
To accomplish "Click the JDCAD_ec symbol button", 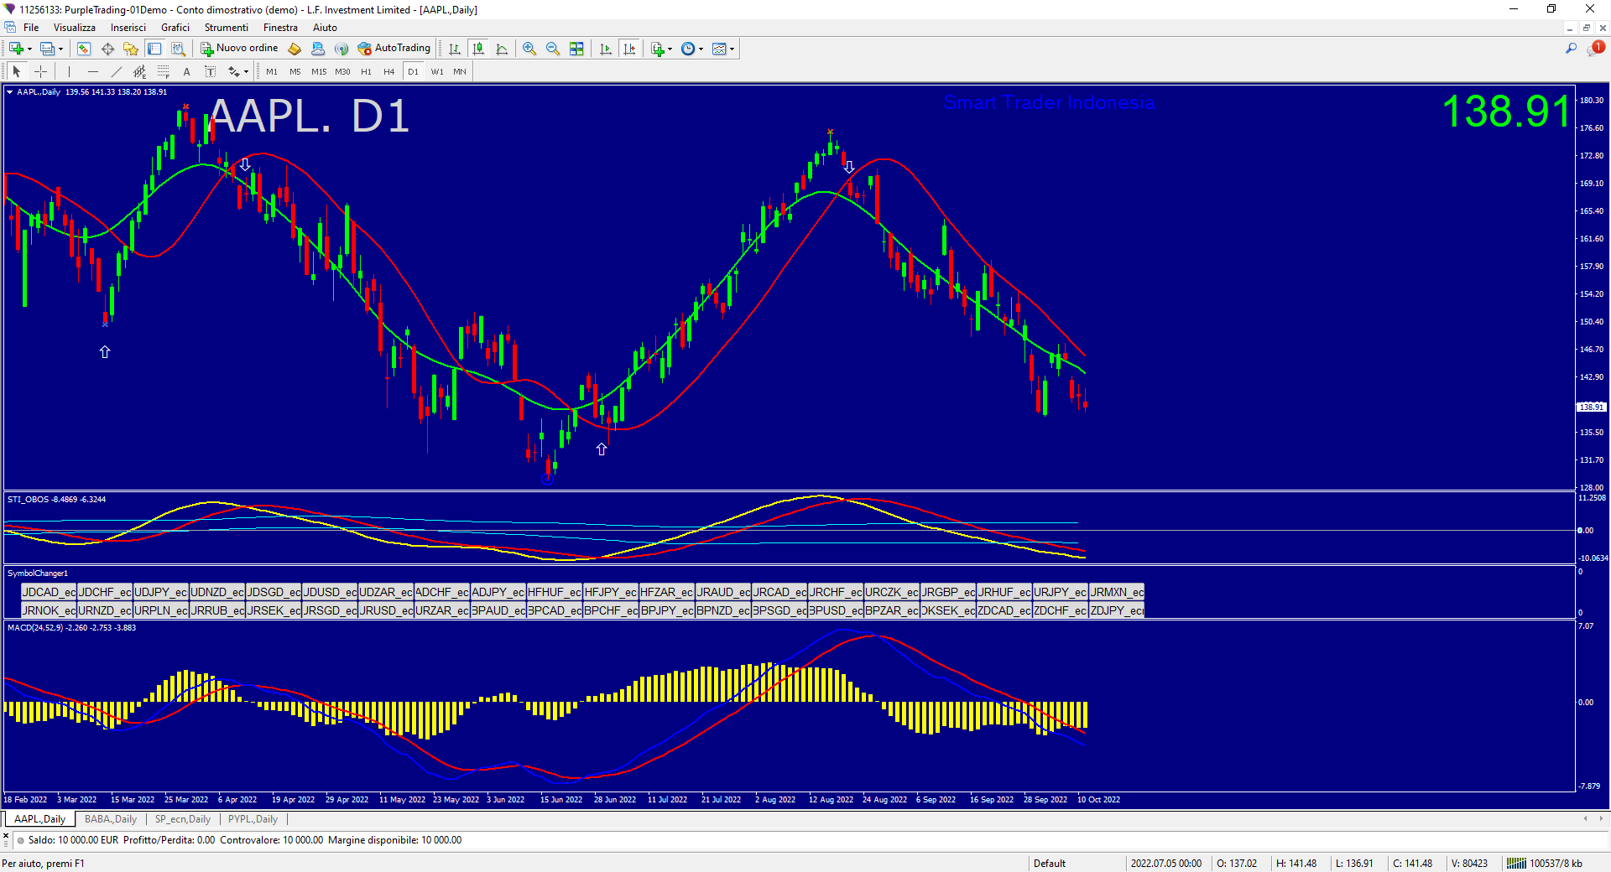I will (x=49, y=592).
